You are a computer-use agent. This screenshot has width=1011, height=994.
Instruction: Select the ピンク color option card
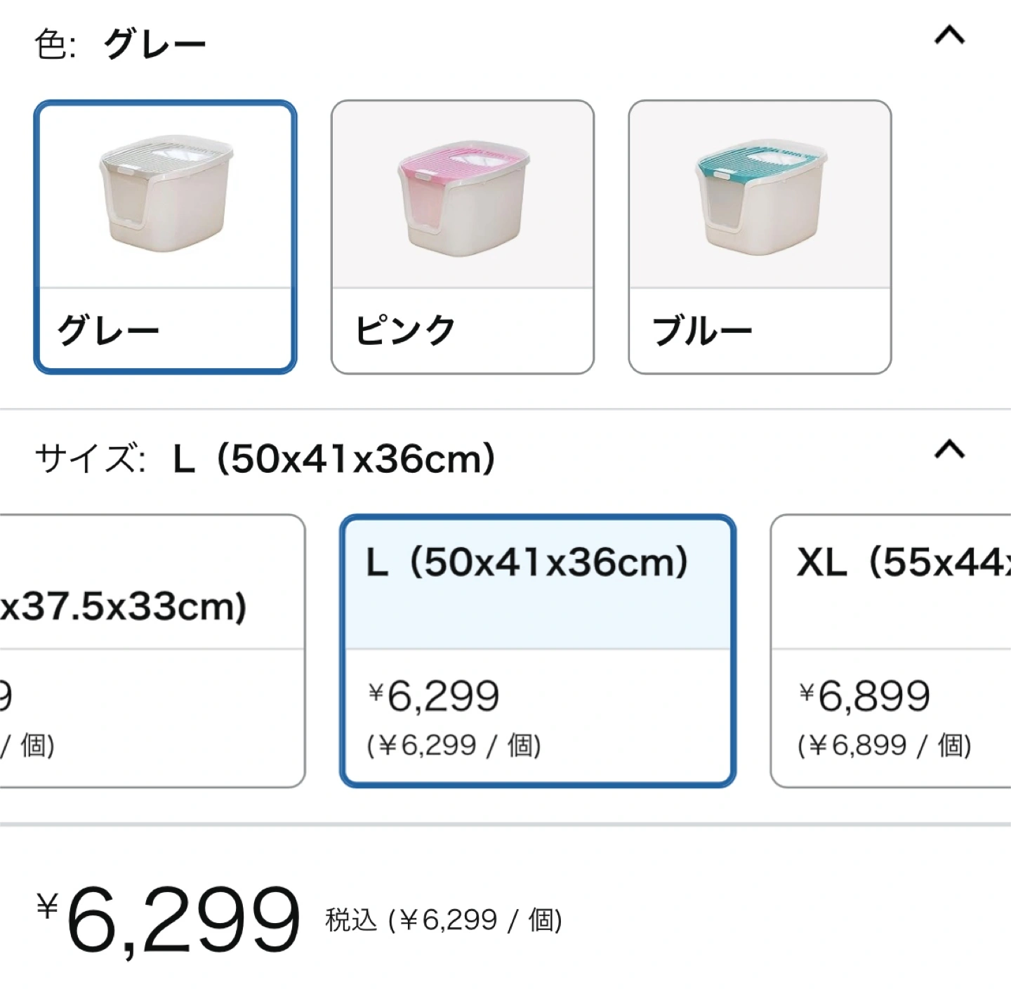[463, 237]
